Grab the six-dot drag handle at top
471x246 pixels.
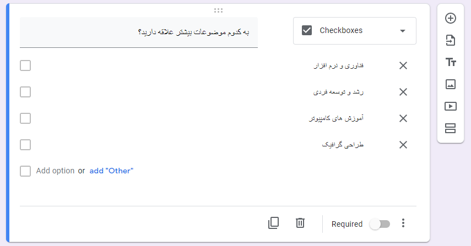218,10
